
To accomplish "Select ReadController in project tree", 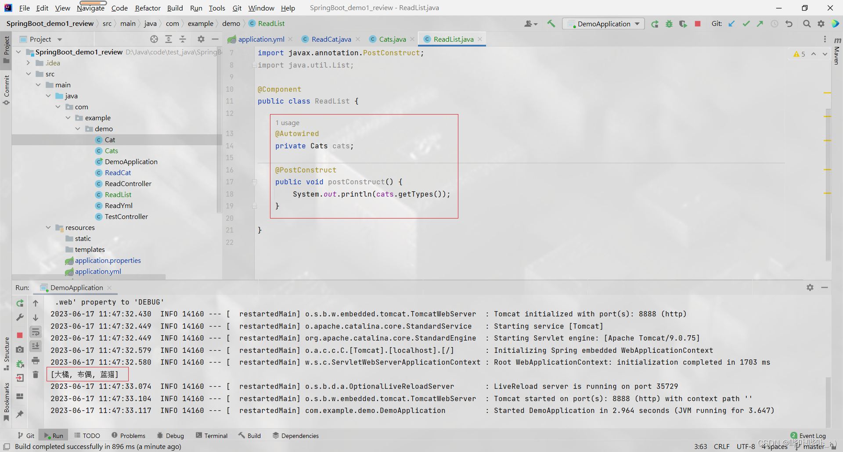I will [x=128, y=183].
